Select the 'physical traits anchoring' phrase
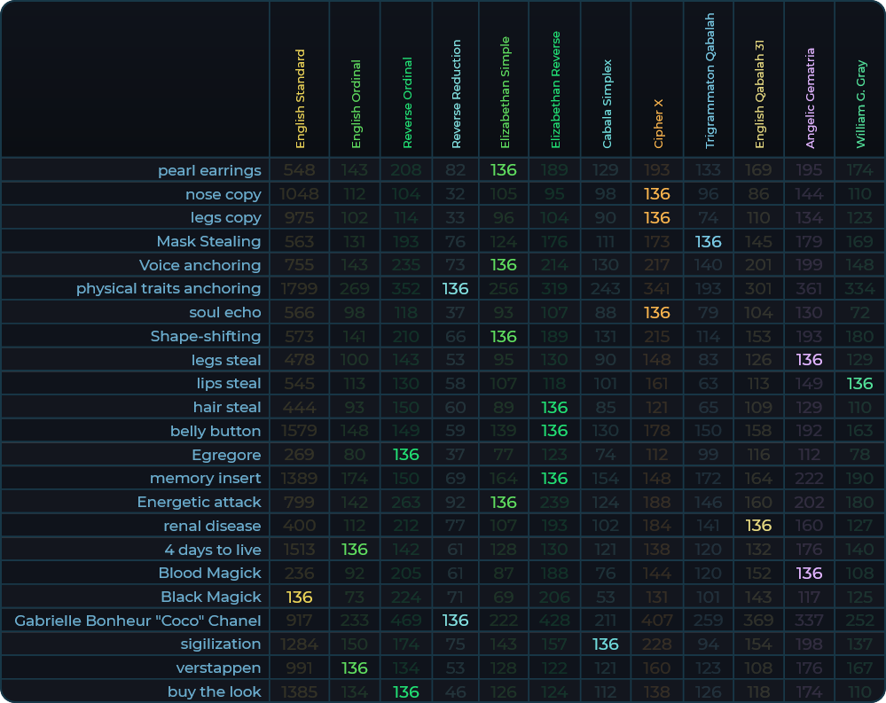This screenshot has width=886, height=703. tap(169, 288)
